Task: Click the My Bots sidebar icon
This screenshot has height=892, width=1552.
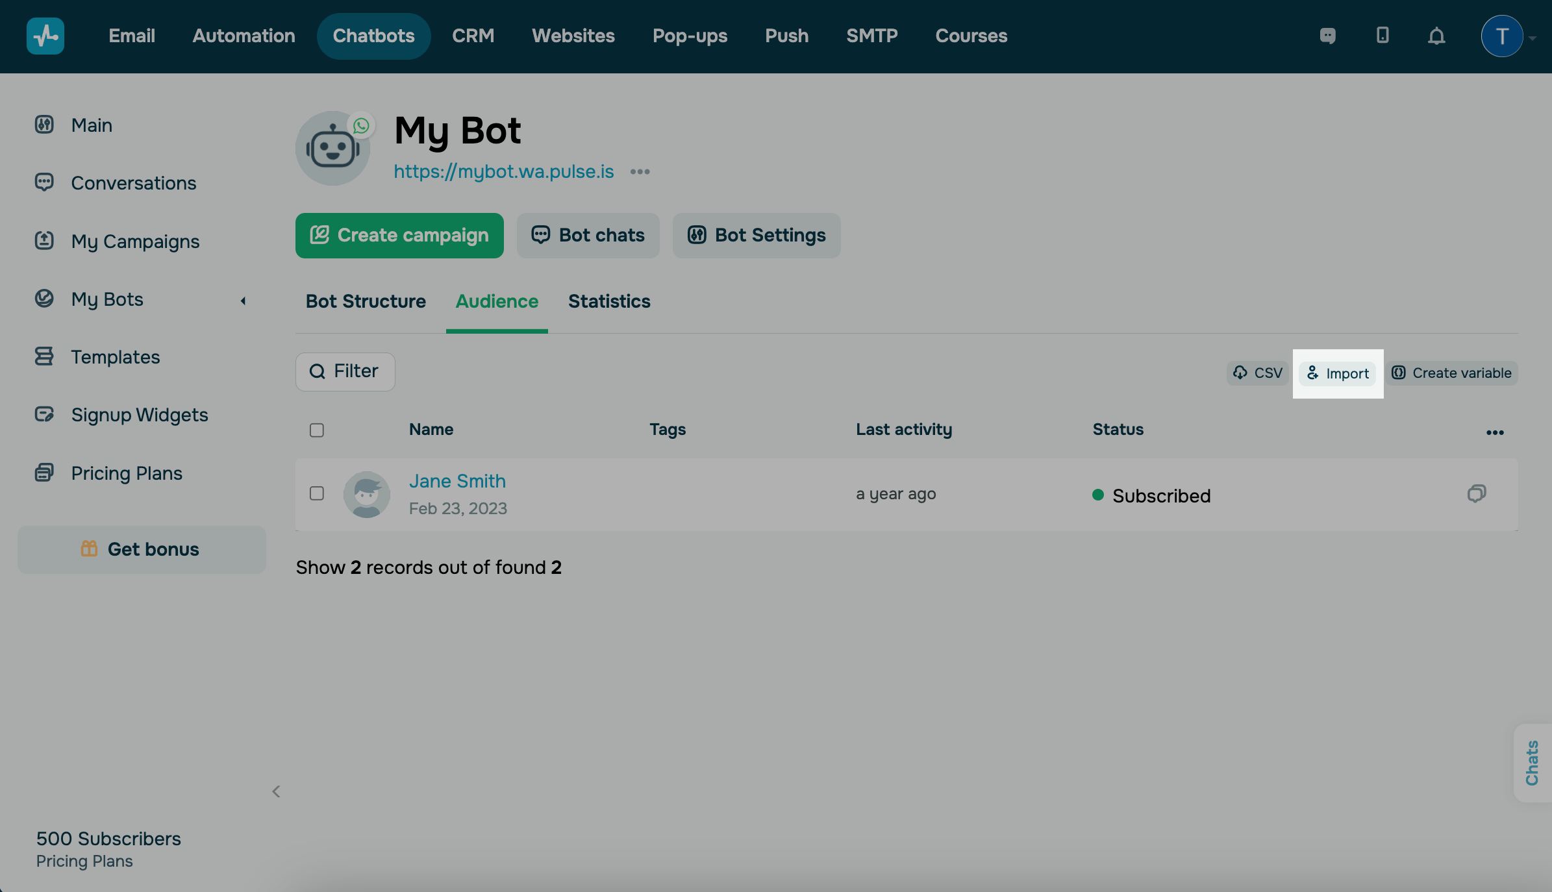Action: [x=44, y=299]
